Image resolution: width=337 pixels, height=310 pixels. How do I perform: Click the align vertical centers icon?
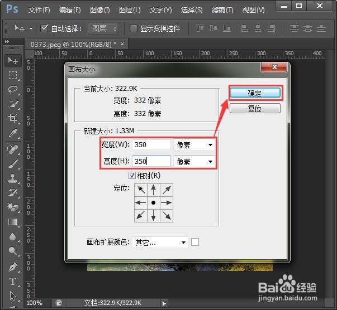213,28
